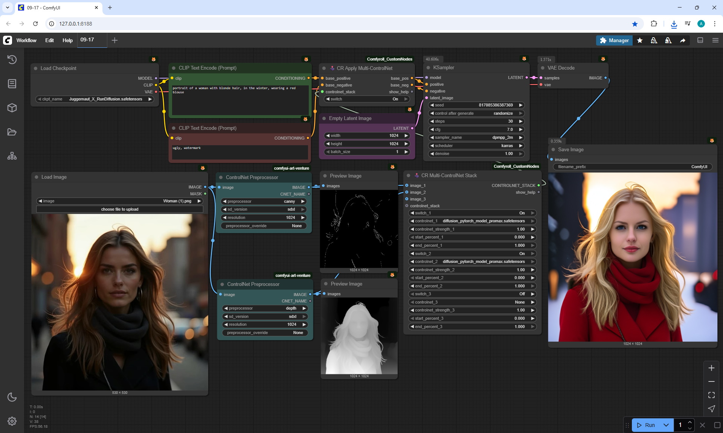723x433 pixels.
Task: Open the settings gear in sidebar
Action: tap(12, 421)
